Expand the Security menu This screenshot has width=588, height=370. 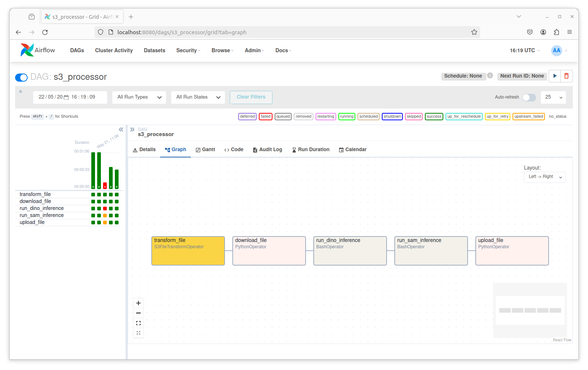click(188, 50)
